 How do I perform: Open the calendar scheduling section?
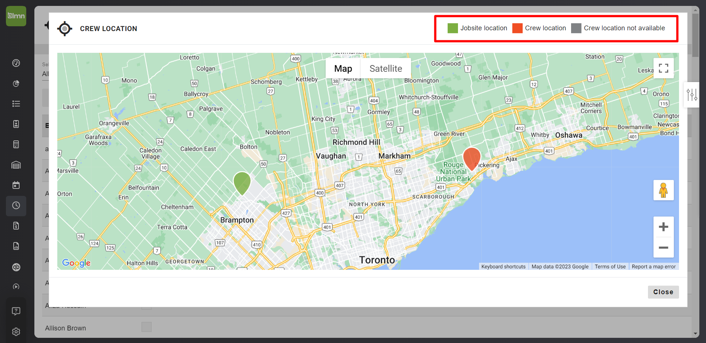click(16, 185)
